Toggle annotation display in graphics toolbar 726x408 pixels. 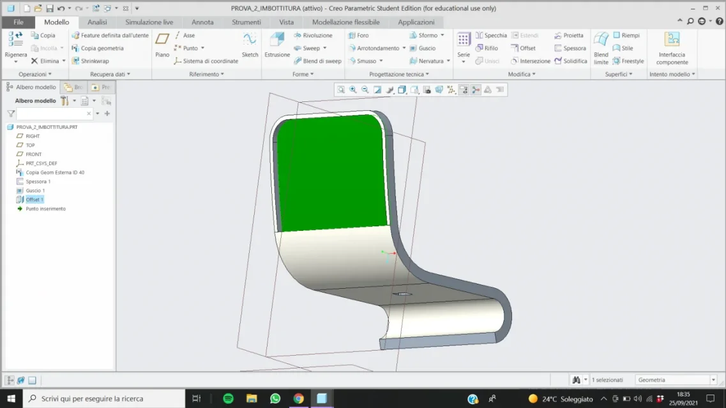pyautogui.click(x=464, y=90)
